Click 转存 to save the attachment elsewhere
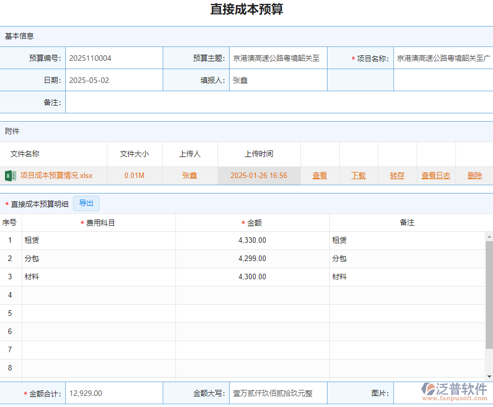Viewport: 493px width, 407px height. [x=397, y=175]
